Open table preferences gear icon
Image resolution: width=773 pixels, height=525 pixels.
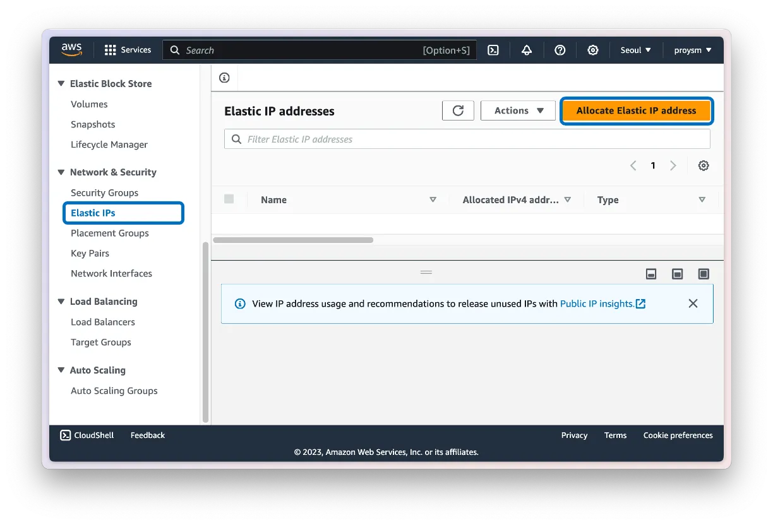[704, 165]
